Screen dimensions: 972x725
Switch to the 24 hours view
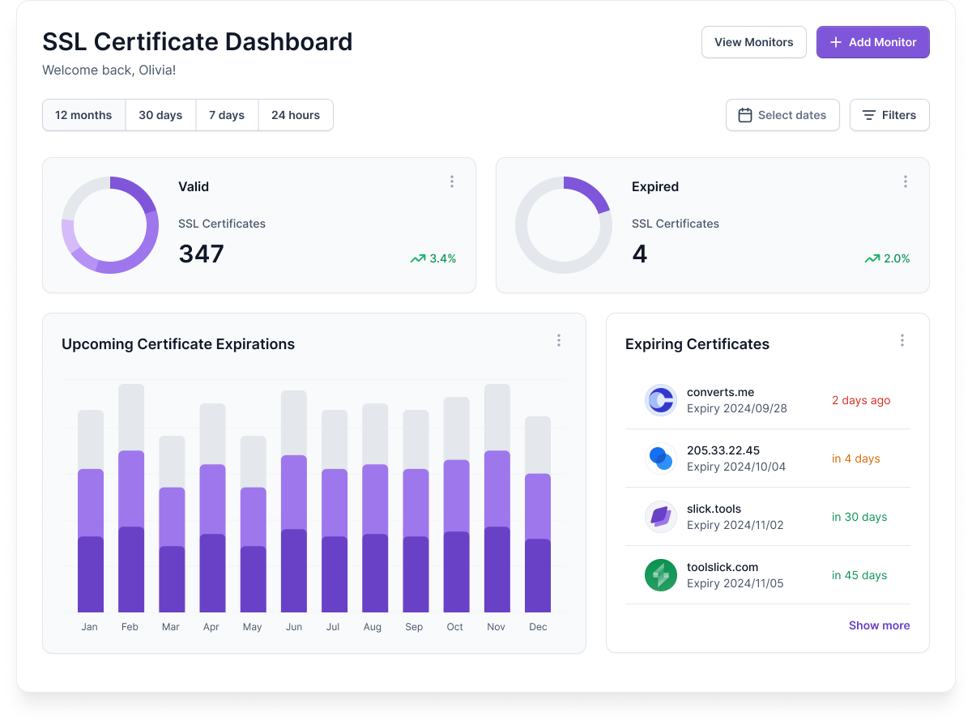point(296,115)
